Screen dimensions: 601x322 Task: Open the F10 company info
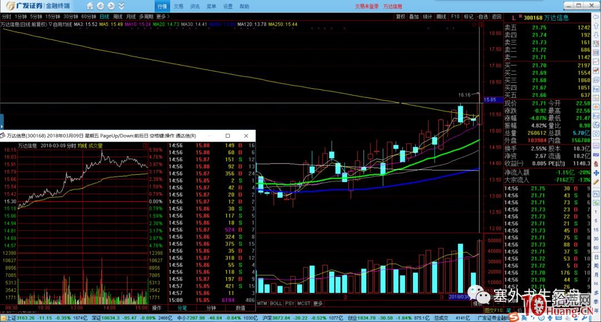(x=455, y=17)
